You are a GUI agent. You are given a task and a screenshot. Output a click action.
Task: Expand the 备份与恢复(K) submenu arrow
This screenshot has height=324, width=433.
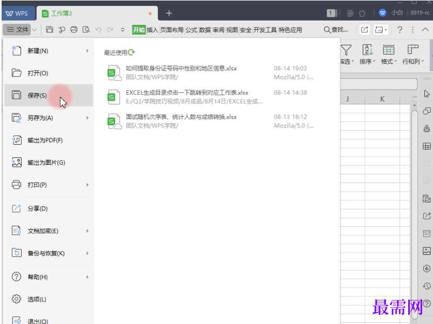87,253
